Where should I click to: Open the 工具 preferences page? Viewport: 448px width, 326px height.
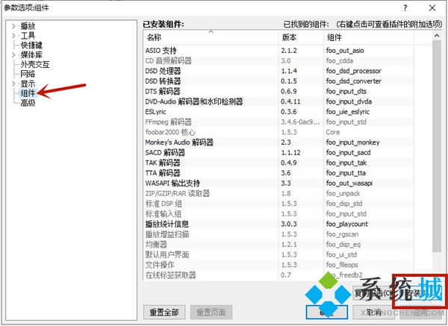point(28,36)
